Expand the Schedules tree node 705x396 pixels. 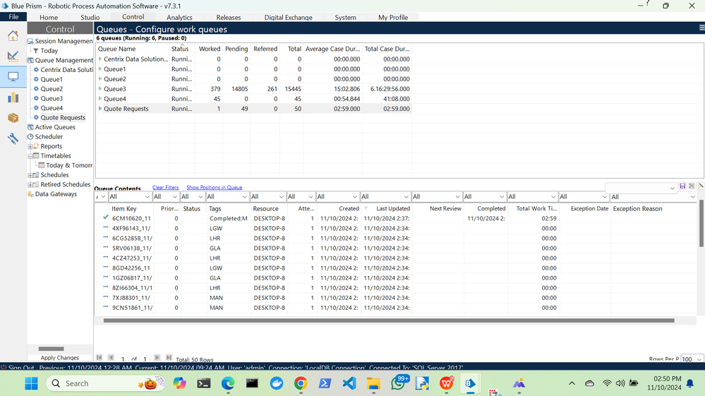click(x=31, y=175)
